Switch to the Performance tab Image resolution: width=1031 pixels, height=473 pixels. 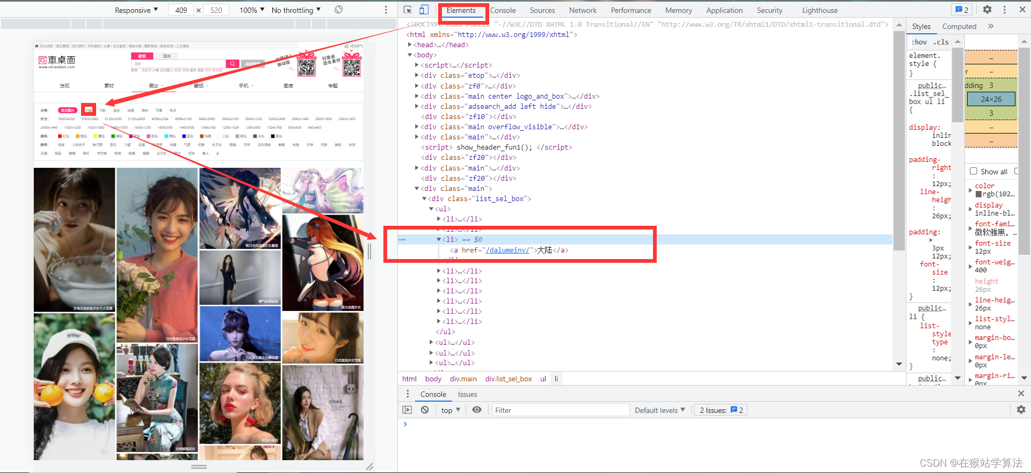click(x=631, y=10)
